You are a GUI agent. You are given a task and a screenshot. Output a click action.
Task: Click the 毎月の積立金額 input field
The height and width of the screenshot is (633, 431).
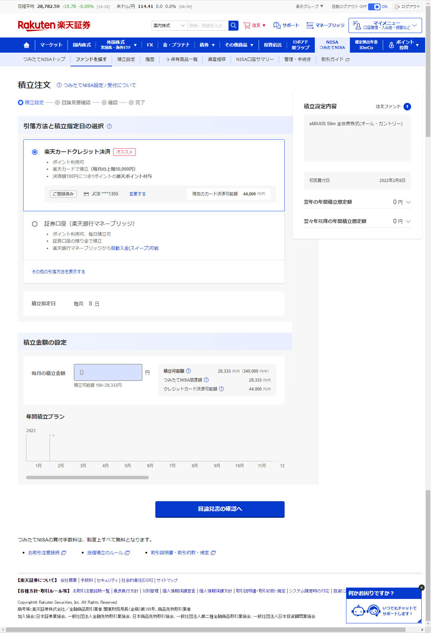108,373
